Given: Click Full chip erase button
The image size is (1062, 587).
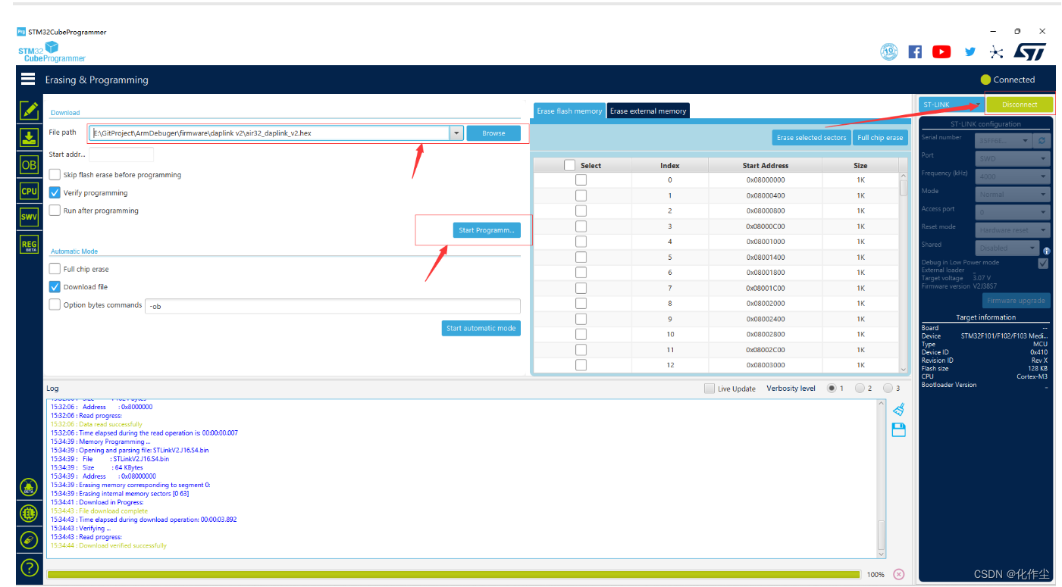Looking at the screenshot, I should click(880, 138).
